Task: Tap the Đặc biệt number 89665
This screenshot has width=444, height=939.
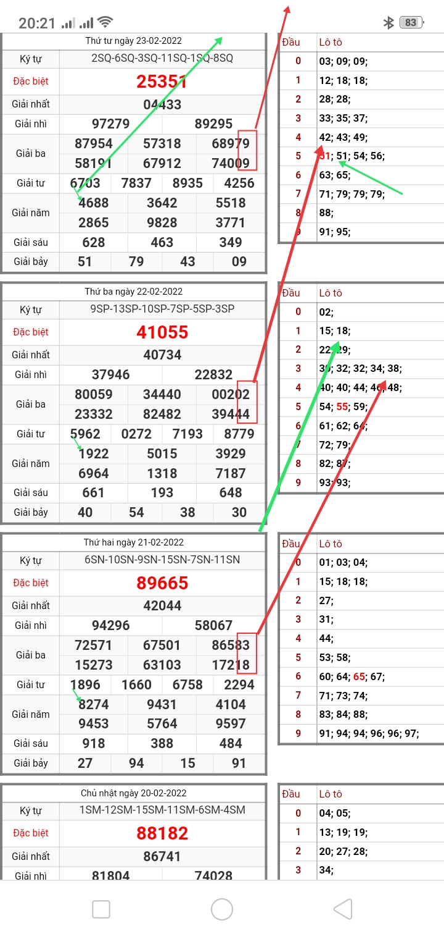Action: [162, 583]
